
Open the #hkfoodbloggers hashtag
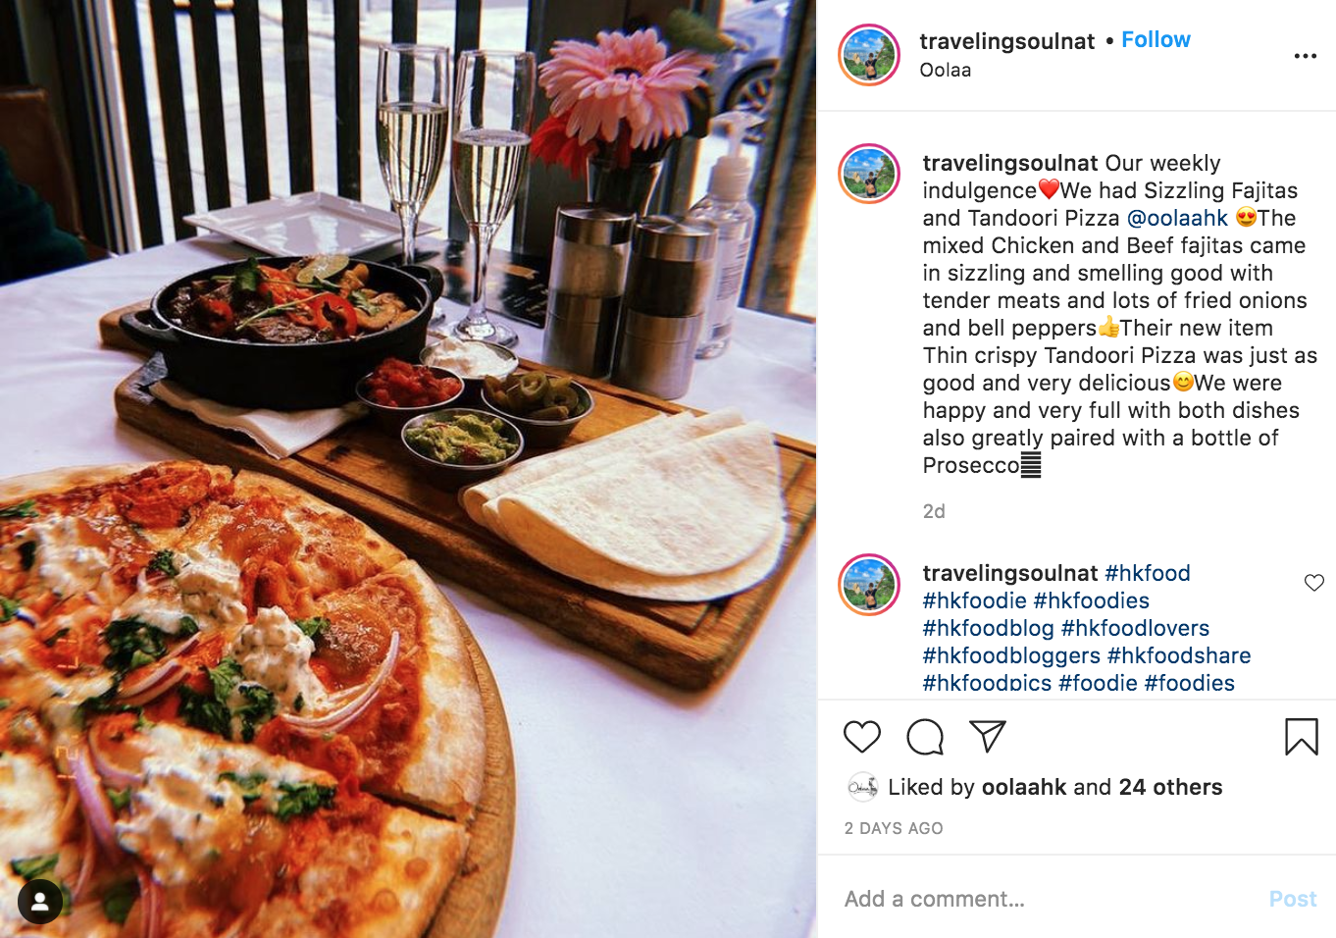[x=1011, y=655]
